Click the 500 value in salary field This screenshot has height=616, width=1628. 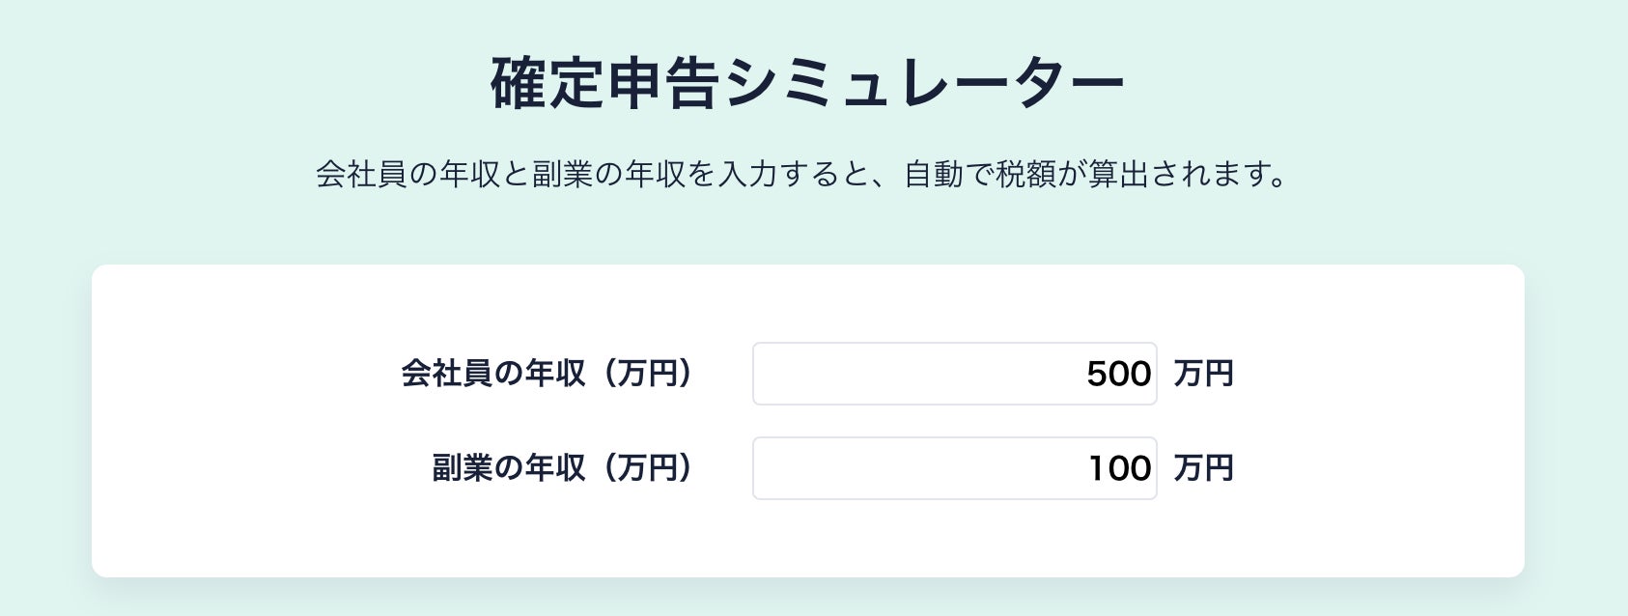1118,374
